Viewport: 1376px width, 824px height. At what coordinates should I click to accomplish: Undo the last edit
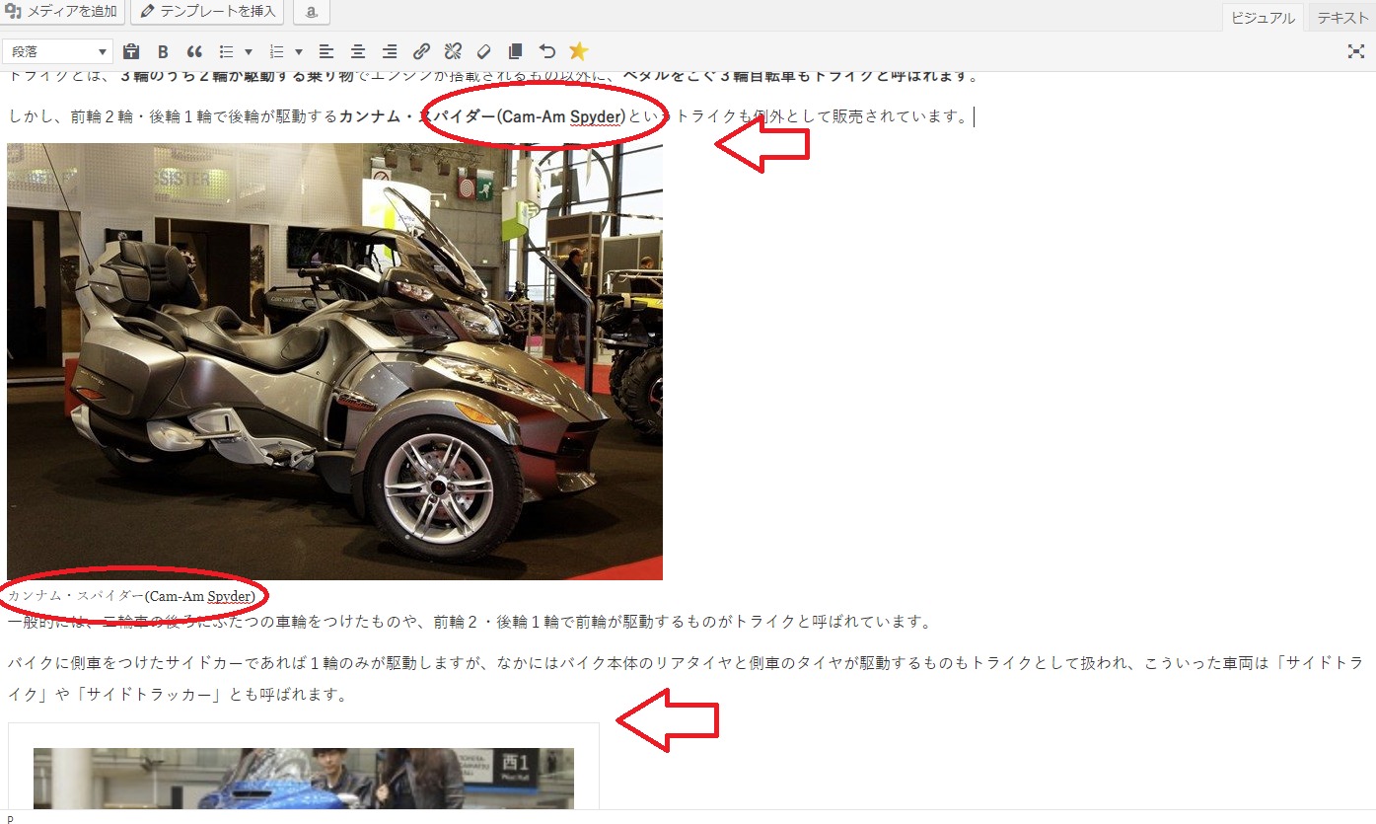coord(546,51)
